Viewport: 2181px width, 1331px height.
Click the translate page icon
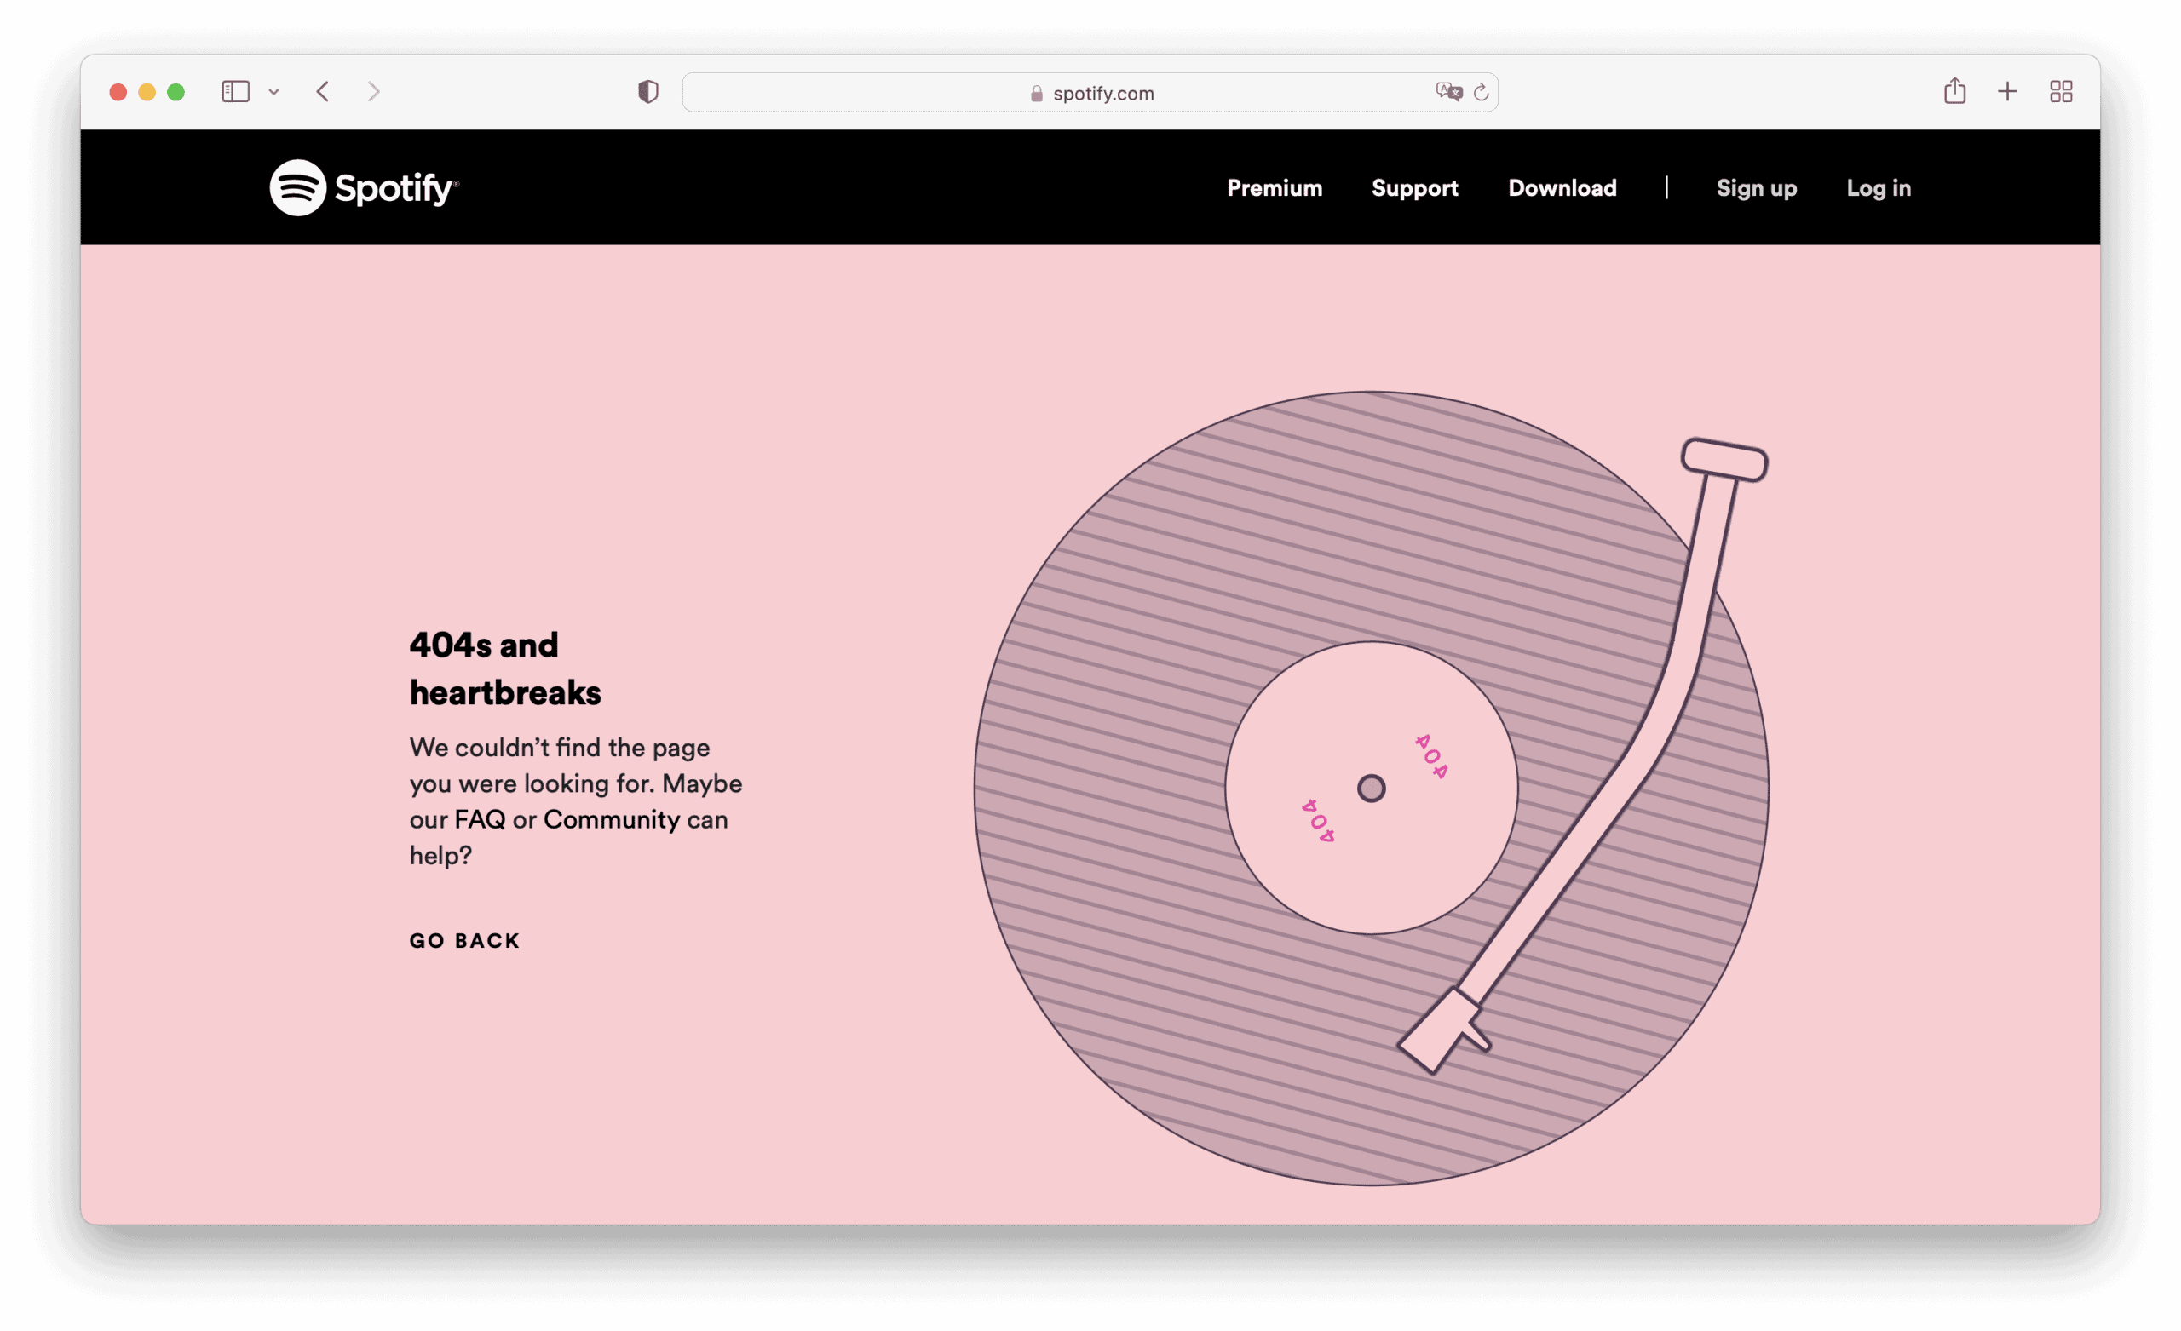click(x=1448, y=92)
